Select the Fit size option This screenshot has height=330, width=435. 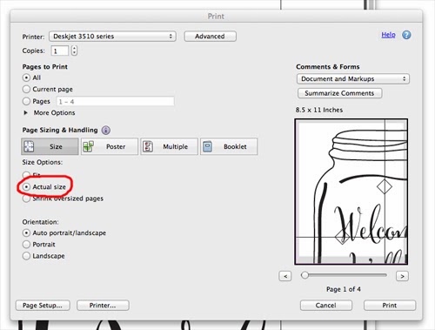coord(26,175)
